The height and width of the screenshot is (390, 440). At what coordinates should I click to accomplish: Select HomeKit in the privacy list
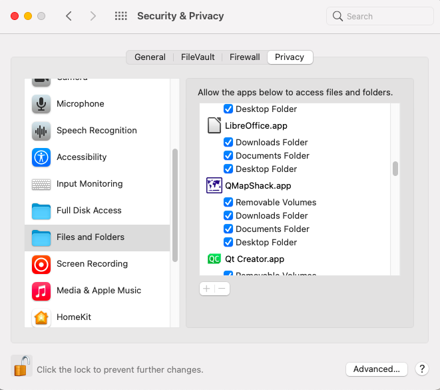[x=97, y=317]
